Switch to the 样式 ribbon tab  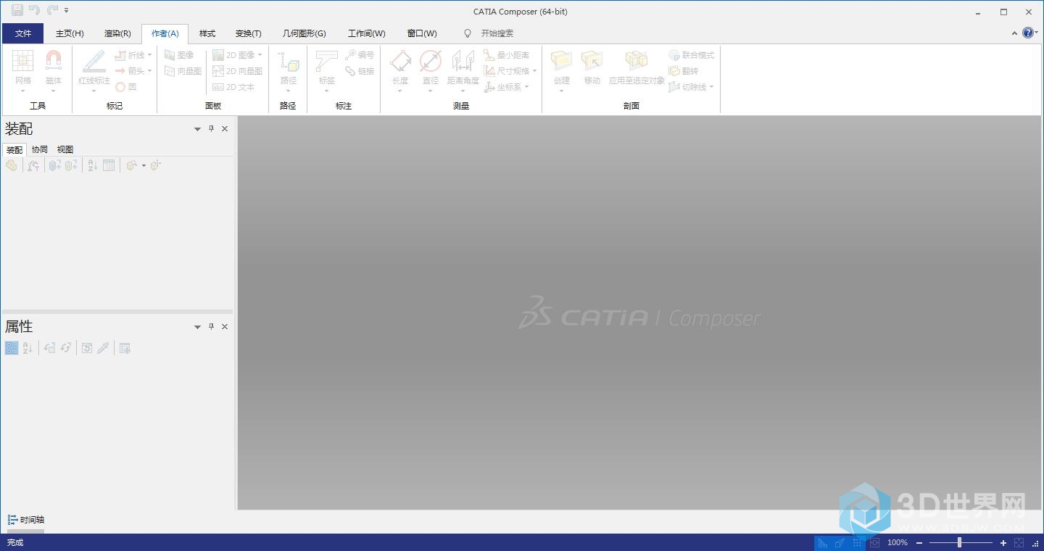pos(207,33)
